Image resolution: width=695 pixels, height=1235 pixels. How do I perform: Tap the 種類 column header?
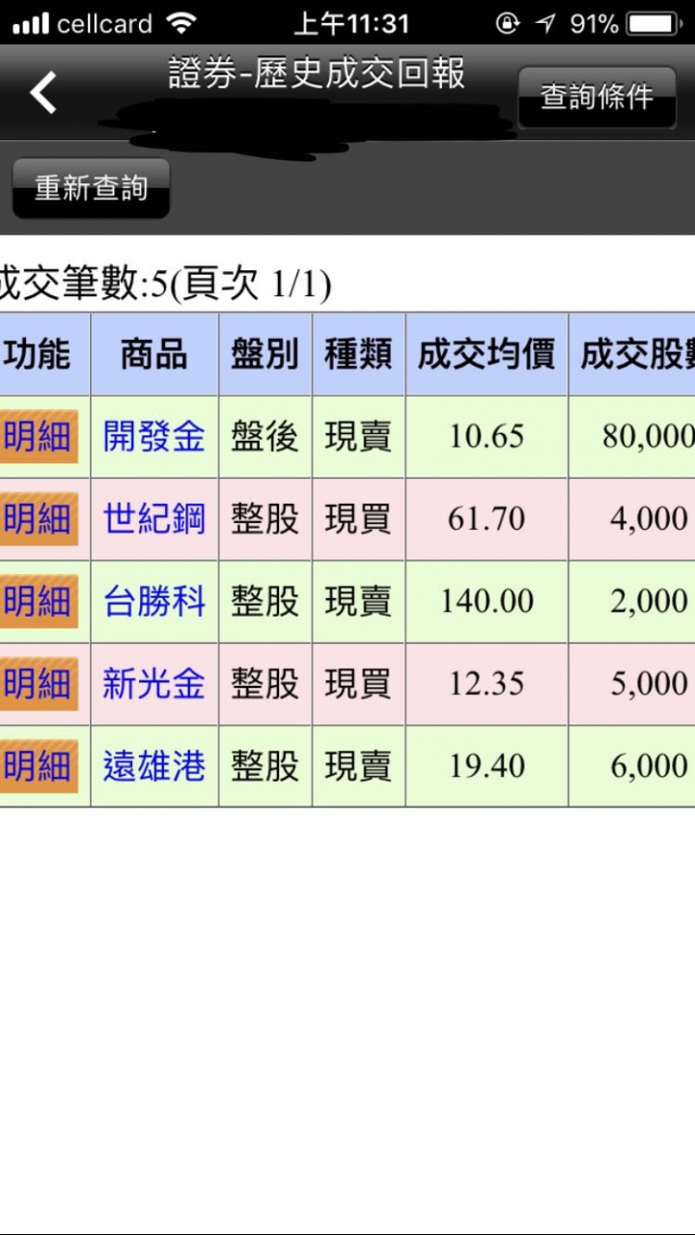358,354
